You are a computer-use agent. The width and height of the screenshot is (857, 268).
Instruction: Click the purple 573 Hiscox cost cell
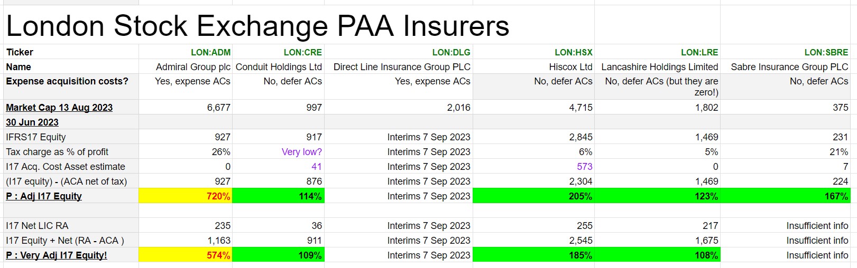pyautogui.click(x=584, y=167)
